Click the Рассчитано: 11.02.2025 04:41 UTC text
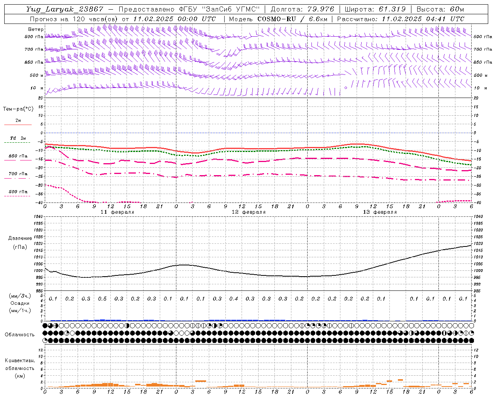 401,19
